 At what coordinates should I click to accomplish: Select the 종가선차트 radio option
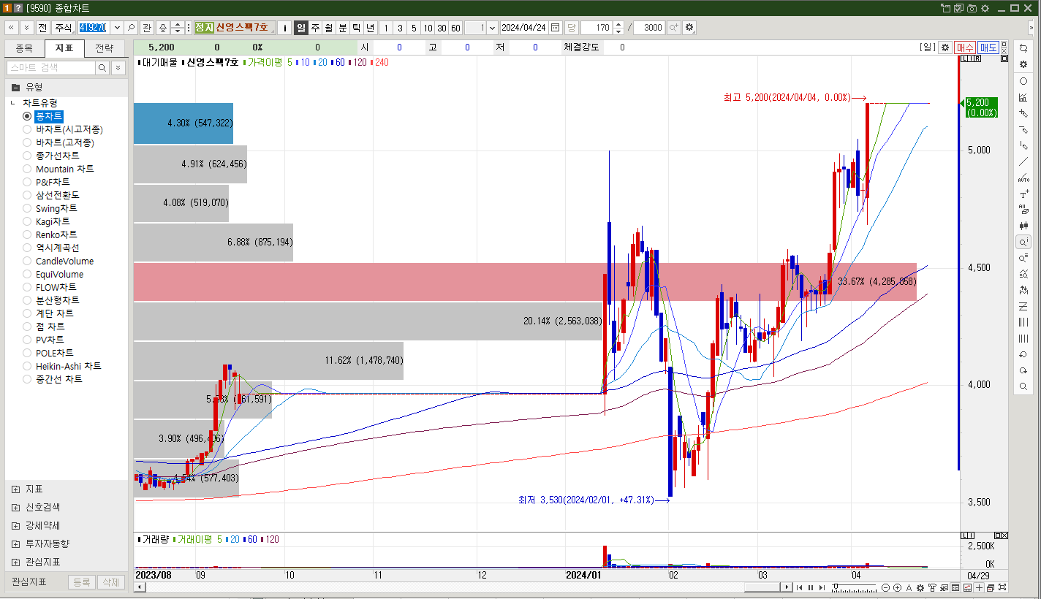click(x=27, y=156)
